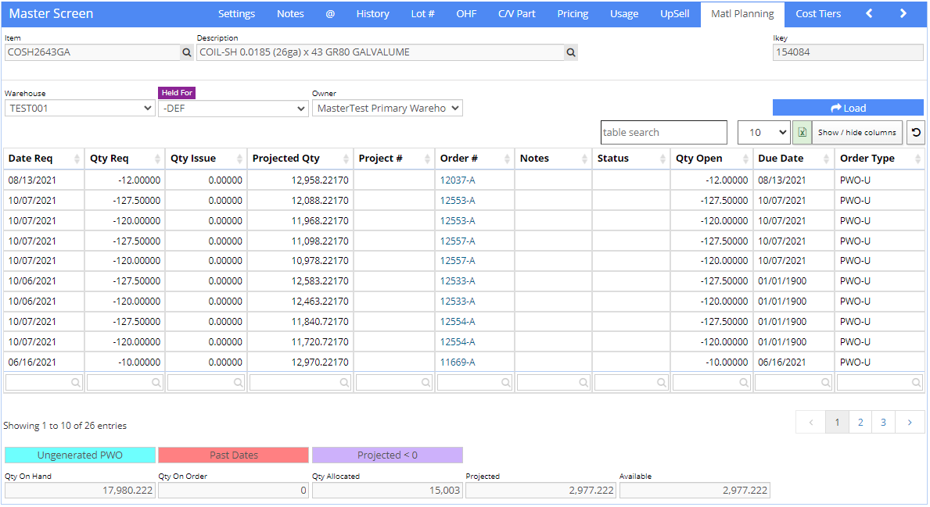Open the Warehouse TEST001 dropdown
The height and width of the screenshot is (507, 930).
tap(80, 109)
